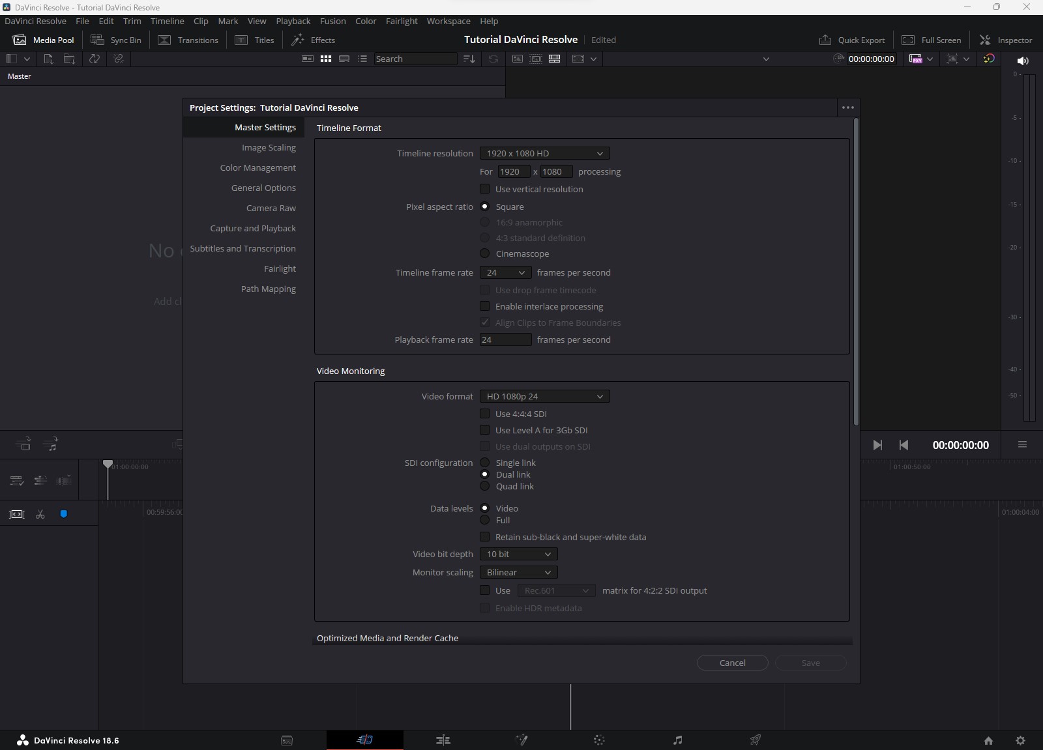Viewport: 1043px width, 750px height.
Task: Select Single link SDI configuration
Action: pos(485,463)
